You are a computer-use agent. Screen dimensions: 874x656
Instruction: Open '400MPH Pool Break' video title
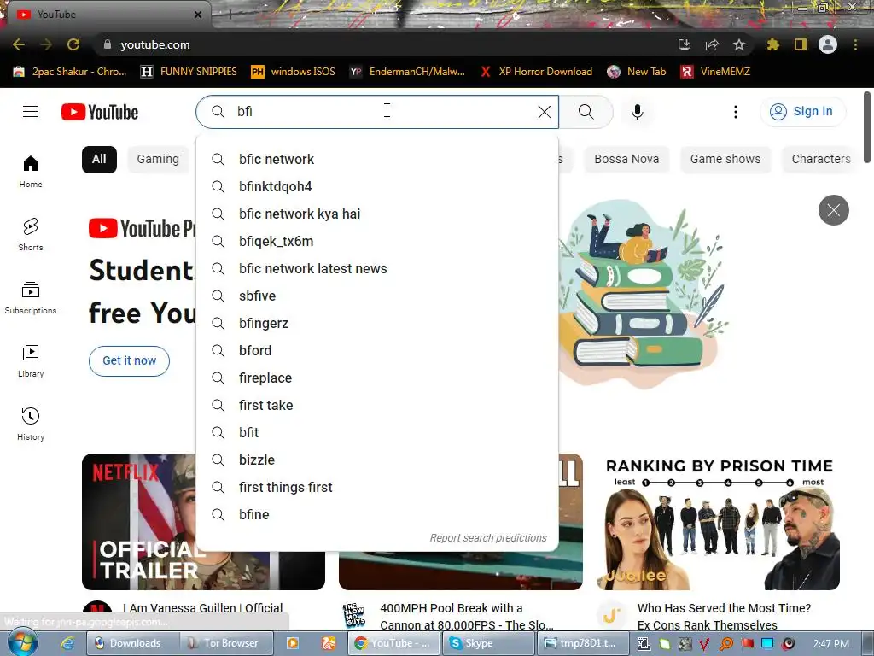point(467,617)
